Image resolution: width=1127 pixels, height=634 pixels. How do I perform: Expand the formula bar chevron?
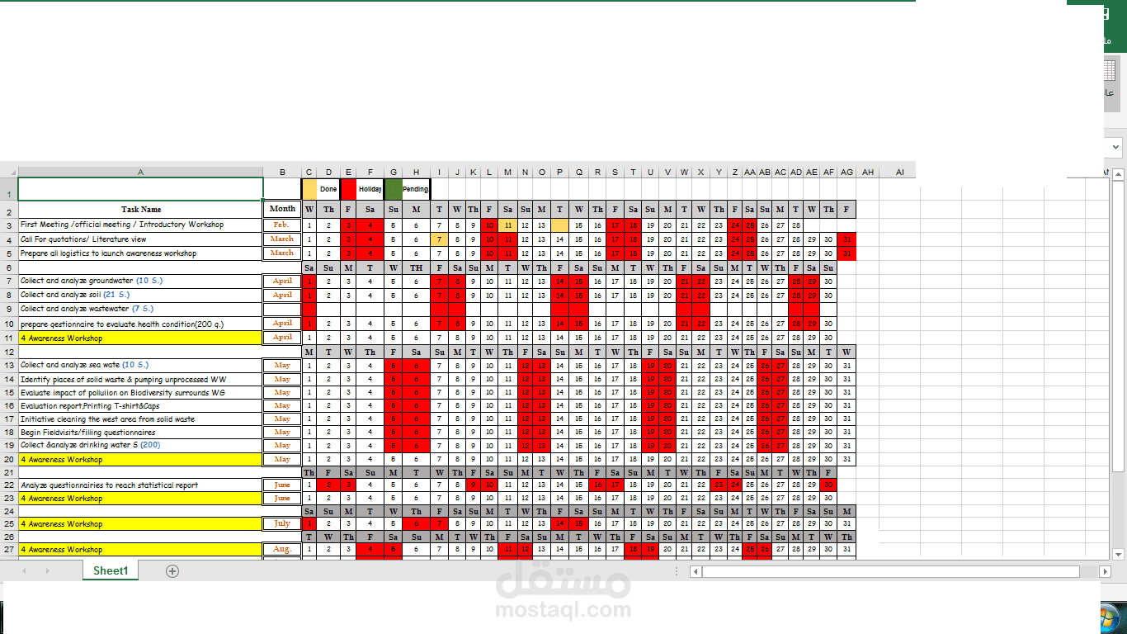coord(1116,147)
